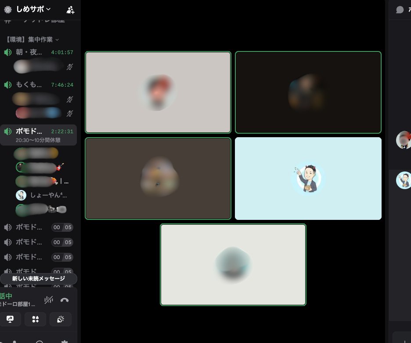Open the voice user with gorilla emoji
411x343 pixels.
click(x=41, y=209)
